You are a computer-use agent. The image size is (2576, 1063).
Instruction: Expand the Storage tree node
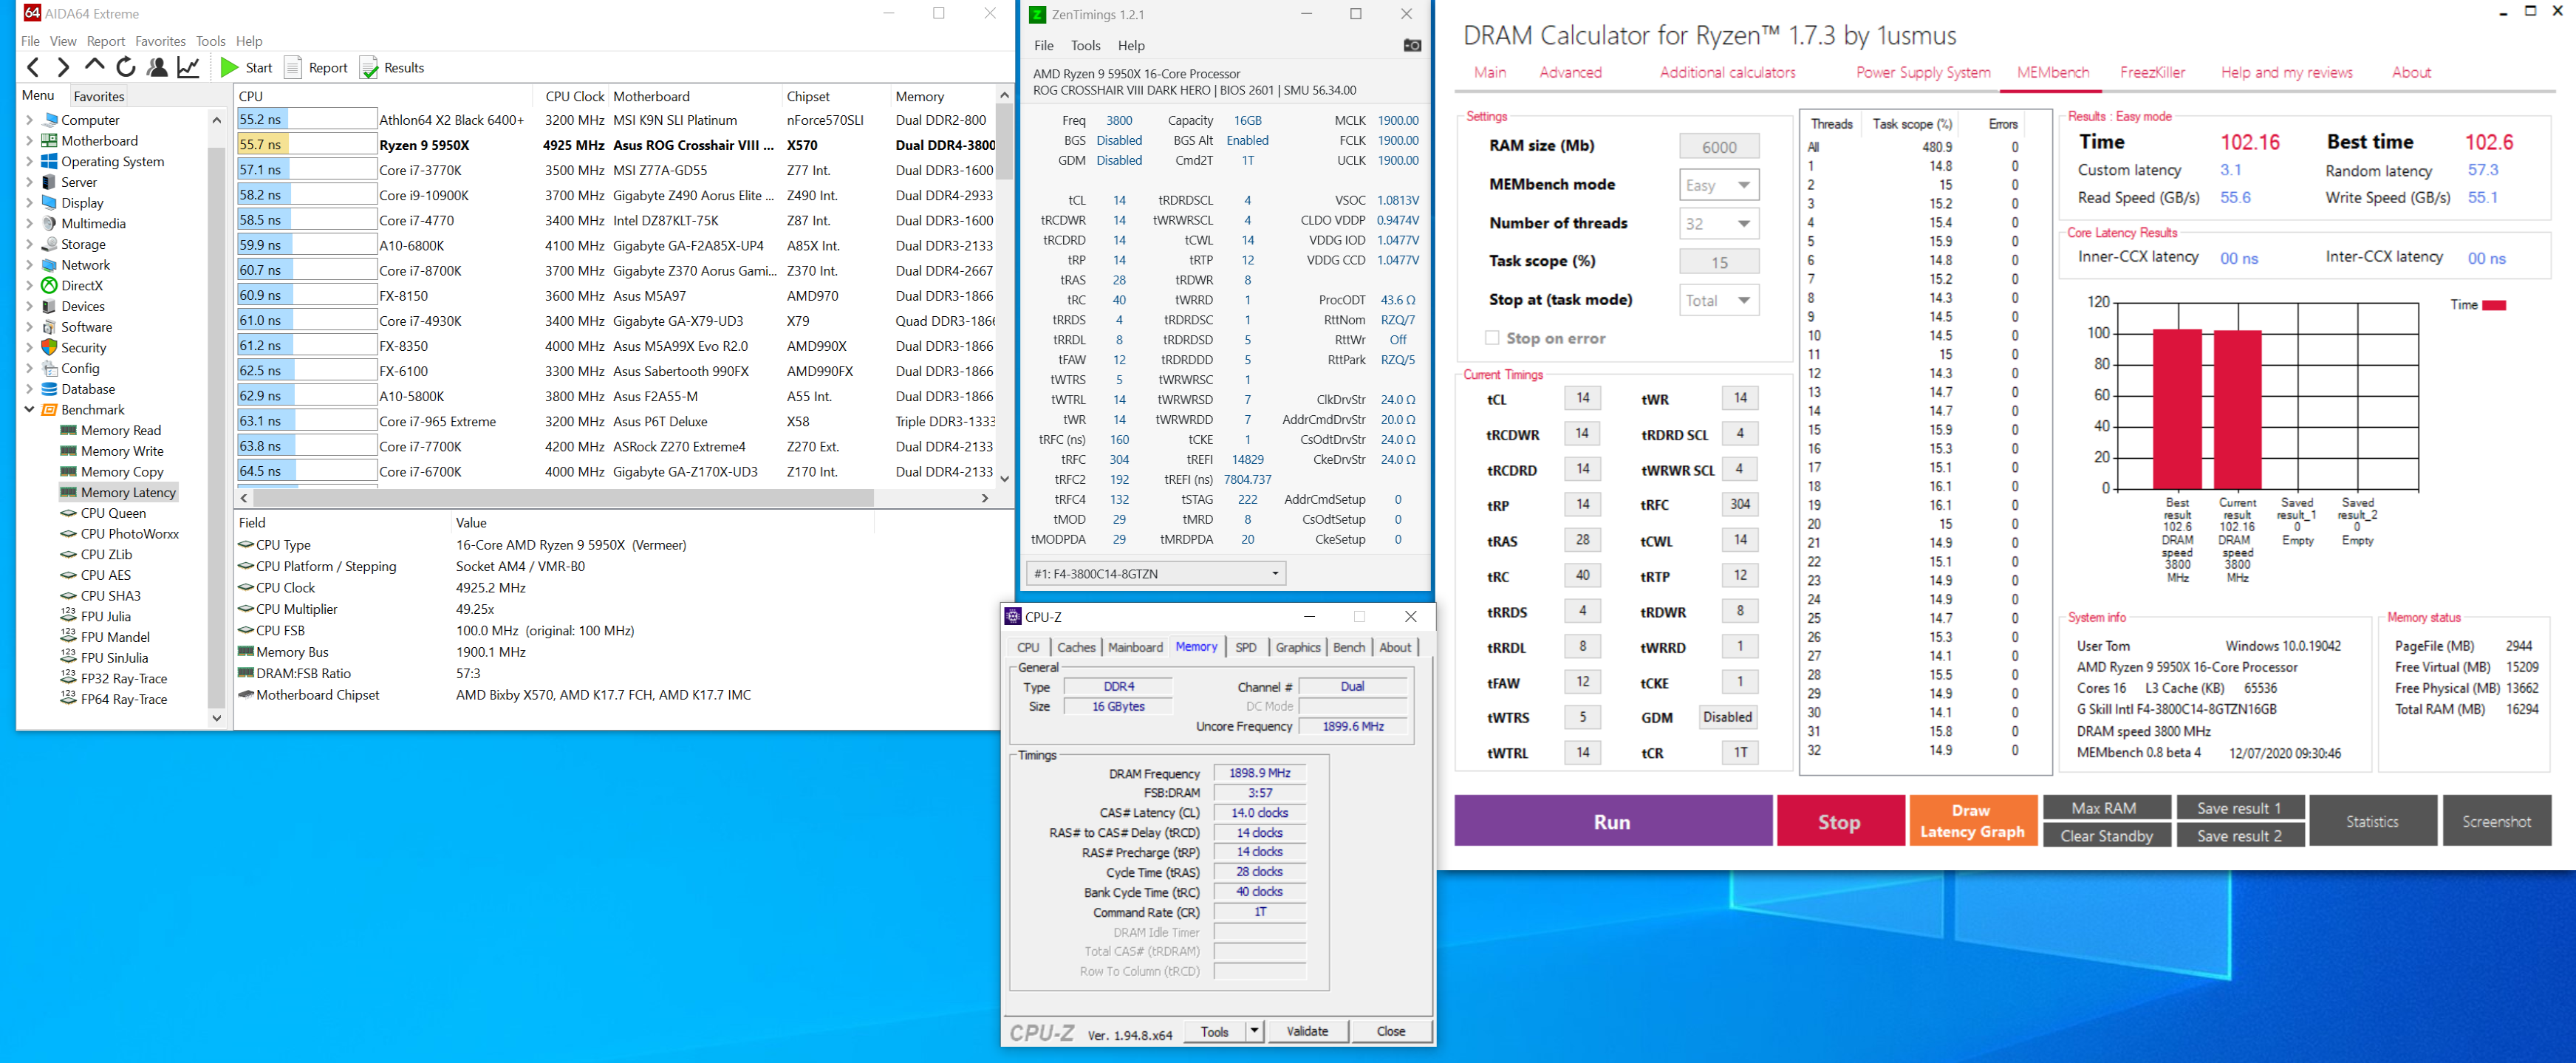click(x=29, y=244)
